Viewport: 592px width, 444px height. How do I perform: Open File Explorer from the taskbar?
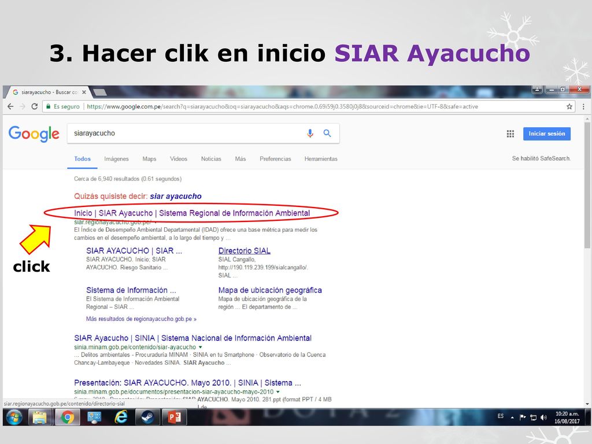click(40, 417)
